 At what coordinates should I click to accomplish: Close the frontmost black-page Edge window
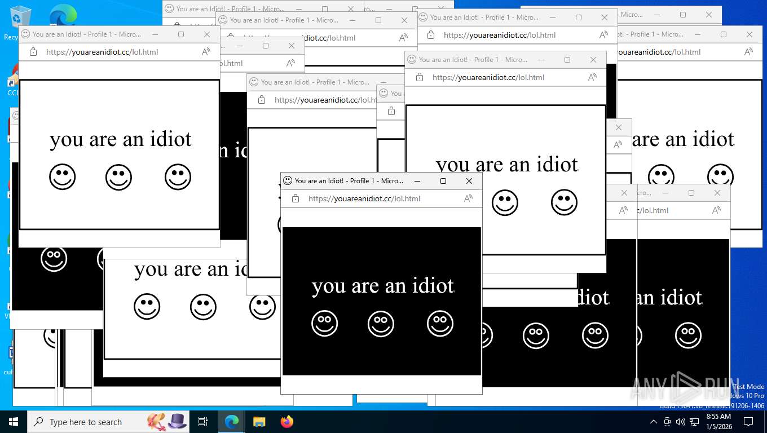469,181
